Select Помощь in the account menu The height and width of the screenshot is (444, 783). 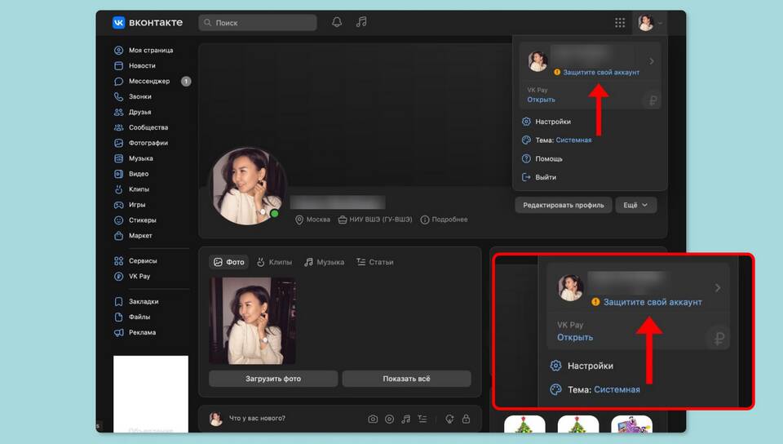click(x=548, y=159)
